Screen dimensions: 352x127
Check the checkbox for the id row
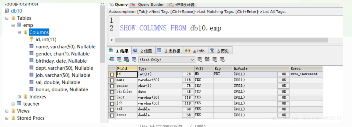(112, 74)
